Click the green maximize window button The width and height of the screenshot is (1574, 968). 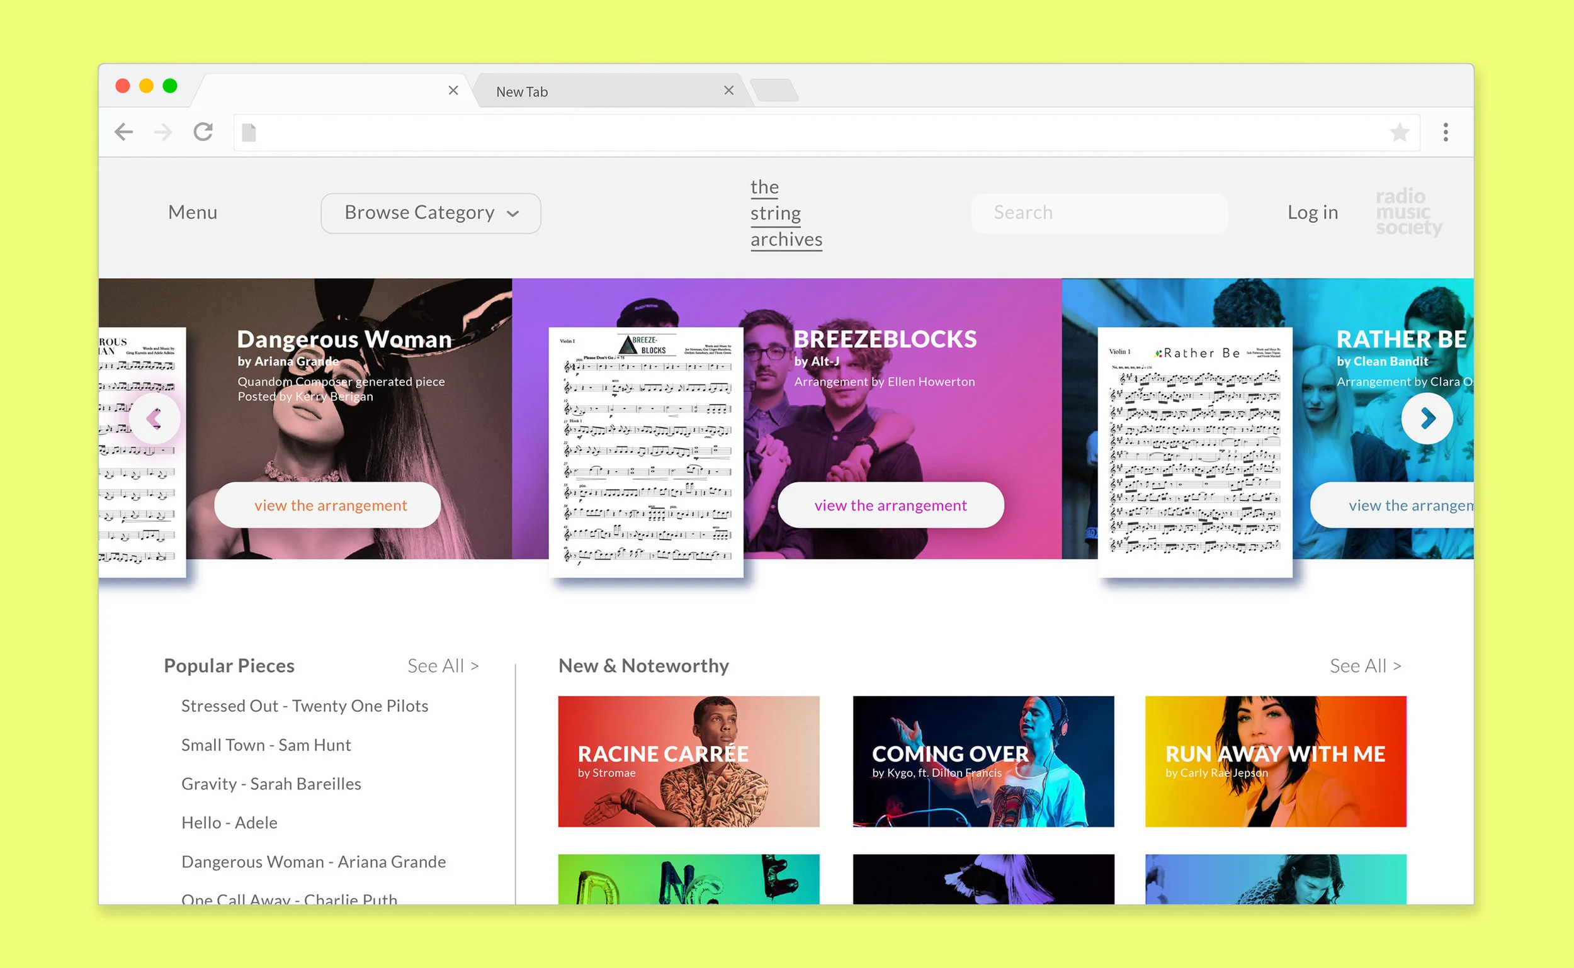click(x=170, y=86)
